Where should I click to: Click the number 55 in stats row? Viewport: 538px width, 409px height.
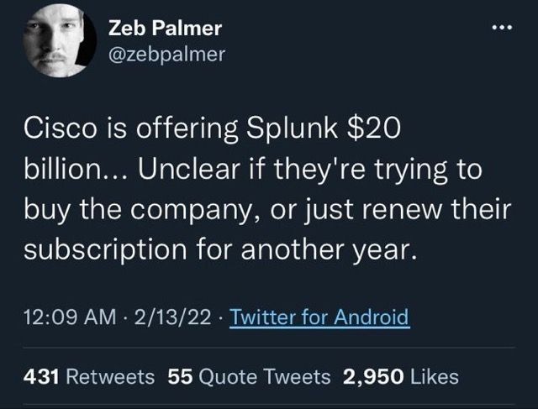tap(180, 377)
